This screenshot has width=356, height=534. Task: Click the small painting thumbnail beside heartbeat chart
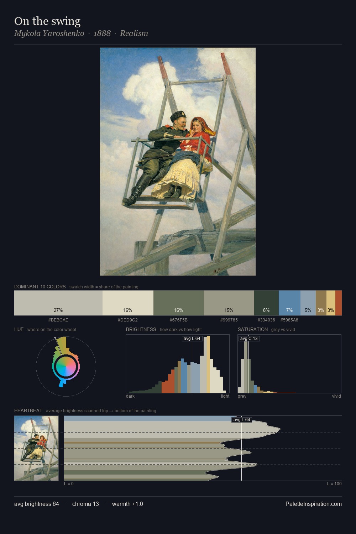[36, 448]
